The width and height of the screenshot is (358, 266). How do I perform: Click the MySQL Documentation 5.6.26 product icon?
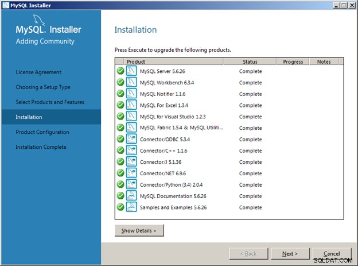tap(131, 195)
